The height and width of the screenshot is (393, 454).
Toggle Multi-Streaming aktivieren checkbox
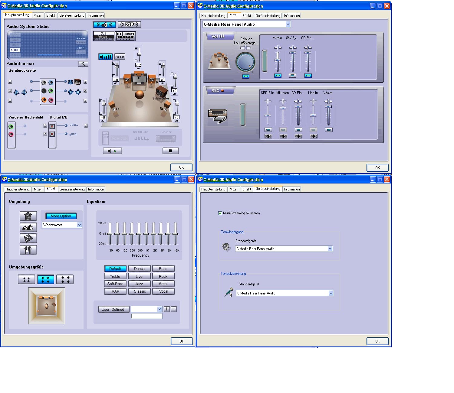[x=220, y=213]
